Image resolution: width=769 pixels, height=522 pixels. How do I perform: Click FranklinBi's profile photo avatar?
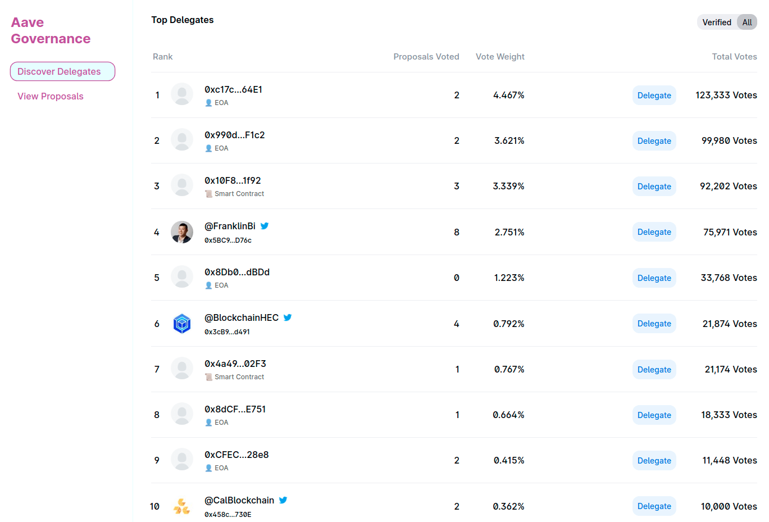182,232
